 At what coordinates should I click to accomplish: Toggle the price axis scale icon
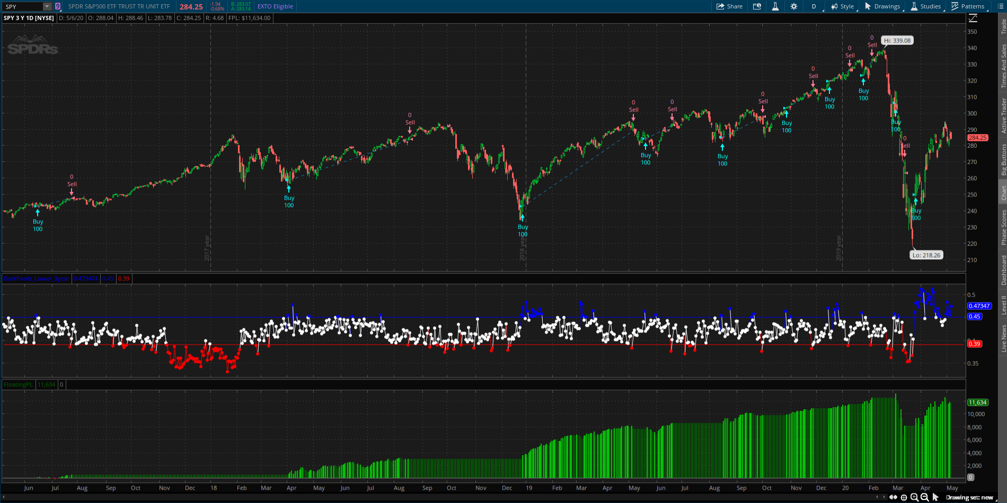(x=973, y=19)
